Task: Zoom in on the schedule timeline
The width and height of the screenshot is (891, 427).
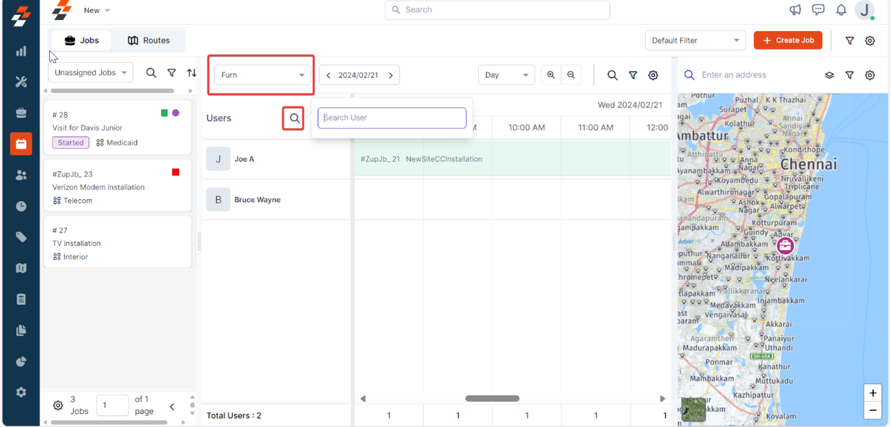Action: [x=550, y=75]
